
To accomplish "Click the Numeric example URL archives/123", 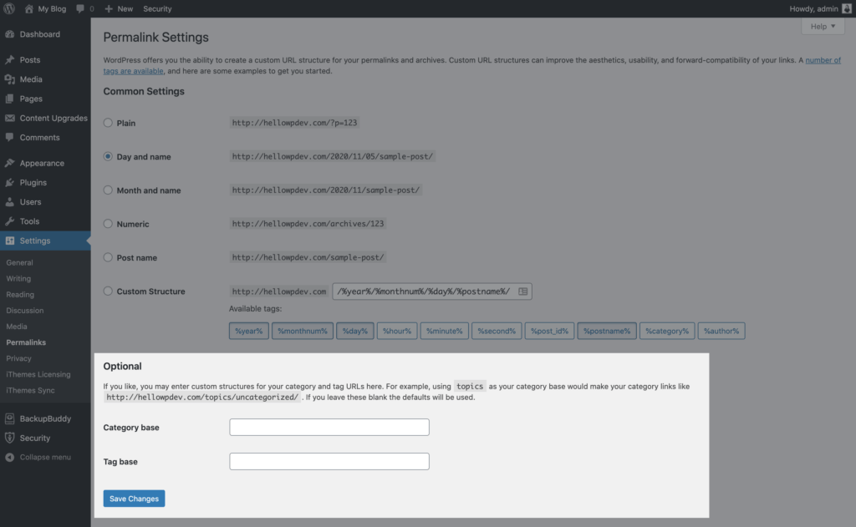I will pyautogui.click(x=308, y=224).
